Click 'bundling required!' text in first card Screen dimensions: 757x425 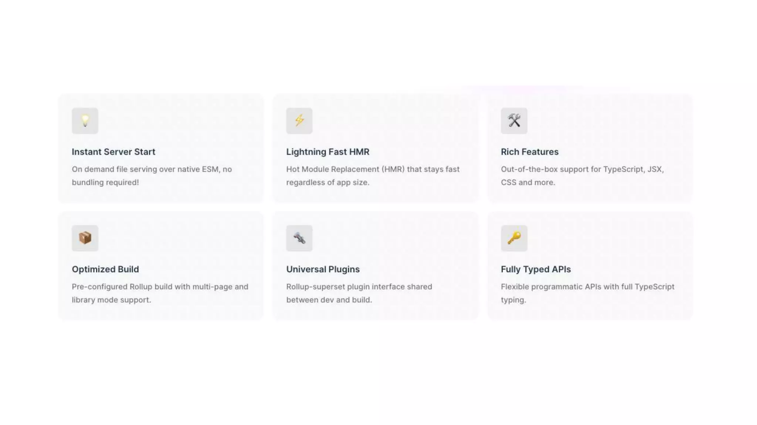(105, 182)
